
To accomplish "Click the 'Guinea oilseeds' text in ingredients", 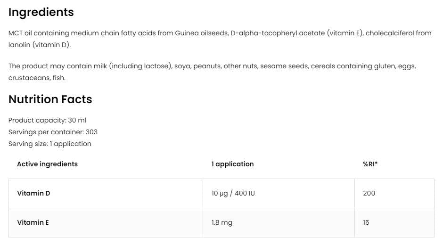I will [x=201, y=33].
